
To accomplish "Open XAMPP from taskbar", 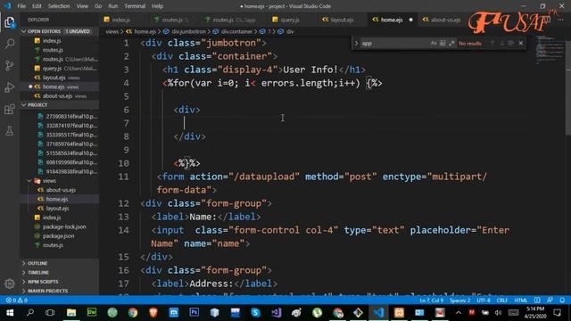I will (x=399, y=313).
